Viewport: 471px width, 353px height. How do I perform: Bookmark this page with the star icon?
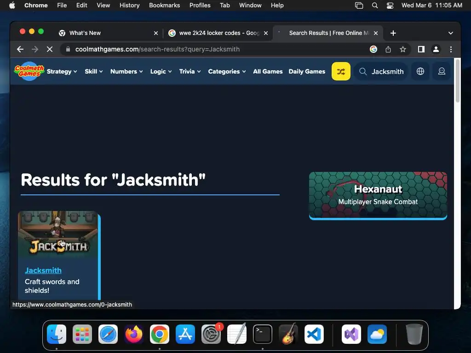[403, 49]
